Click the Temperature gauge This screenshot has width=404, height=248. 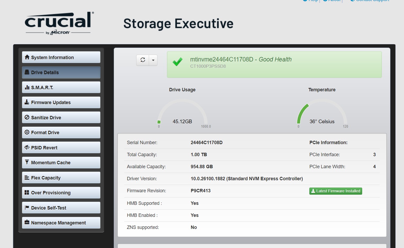click(x=322, y=112)
